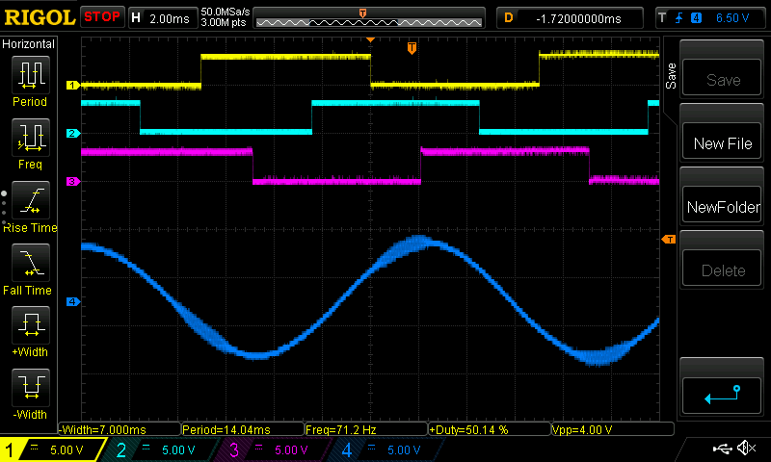Click the USB connection status icon
Screen dimensions: 771x462
click(x=722, y=448)
